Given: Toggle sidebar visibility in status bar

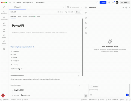Looking at the screenshot, I should [1, 100].
